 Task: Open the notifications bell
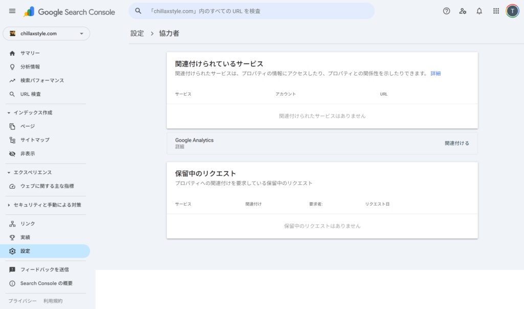click(x=479, y=11)
